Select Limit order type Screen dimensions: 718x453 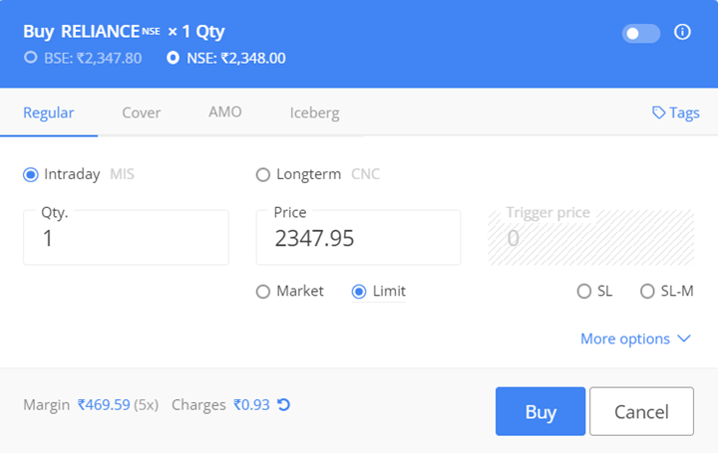pos(359,291)
